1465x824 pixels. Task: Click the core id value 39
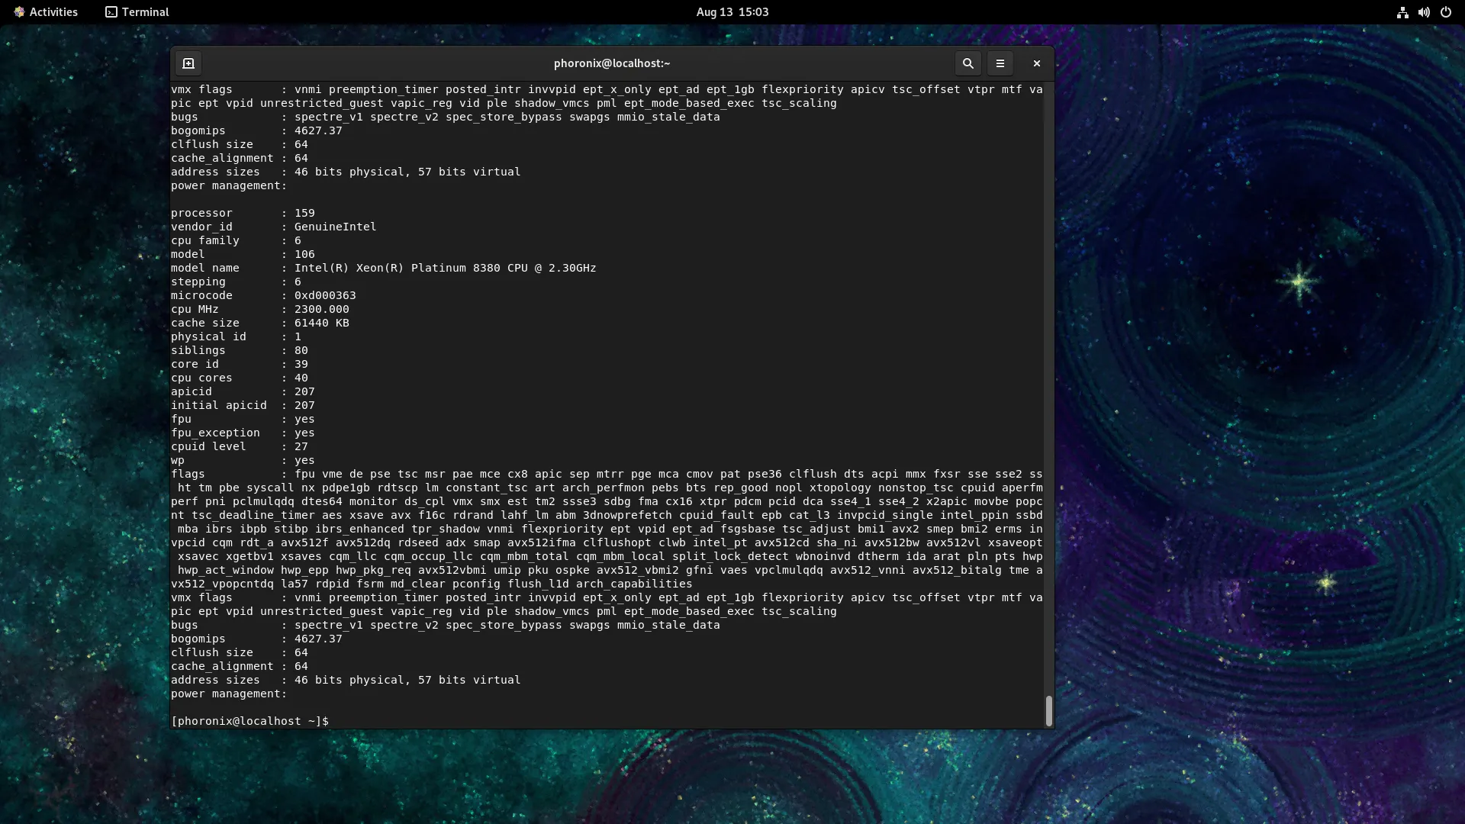point(301,364)
